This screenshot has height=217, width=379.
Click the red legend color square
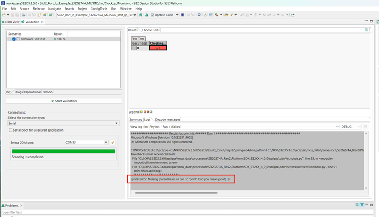148,112
